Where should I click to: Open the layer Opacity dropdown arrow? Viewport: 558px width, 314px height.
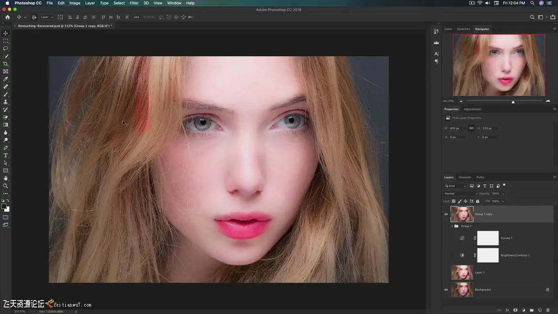[503, 194]
